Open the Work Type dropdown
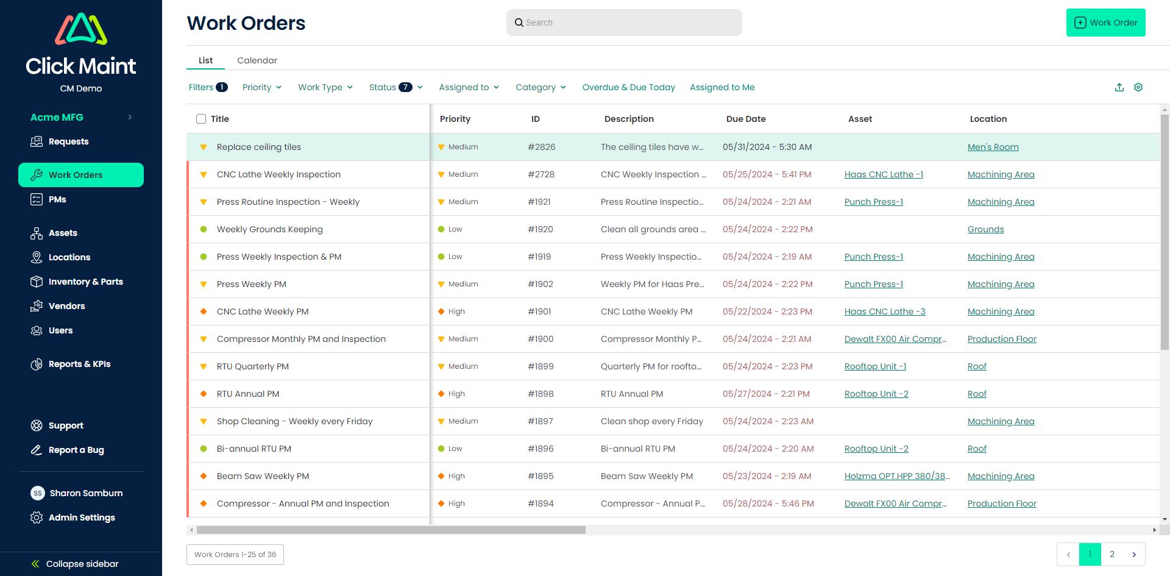The width and height of the screenshot is (1170, 576). (x=325, y=87)
